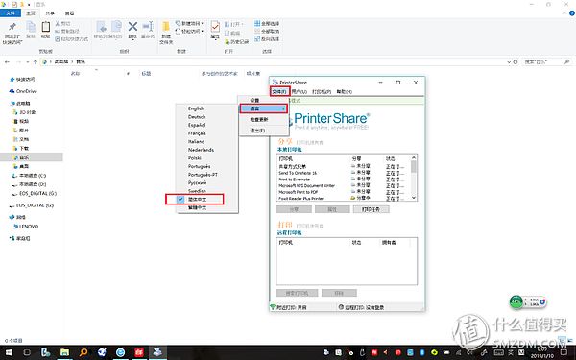Open the address bar history dropdown arrow
The width and height of the screenshot is (576, 360).
pos(509,62)
